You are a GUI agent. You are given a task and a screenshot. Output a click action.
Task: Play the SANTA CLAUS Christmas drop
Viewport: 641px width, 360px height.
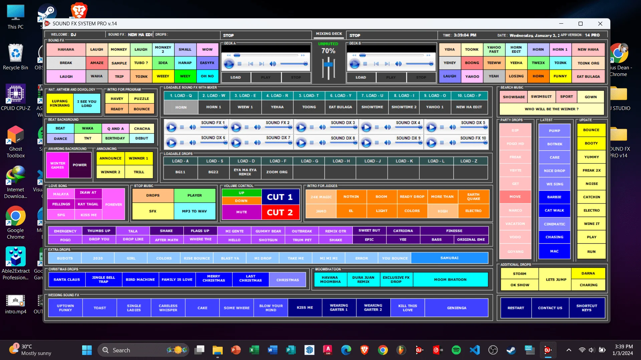(67, 280)
